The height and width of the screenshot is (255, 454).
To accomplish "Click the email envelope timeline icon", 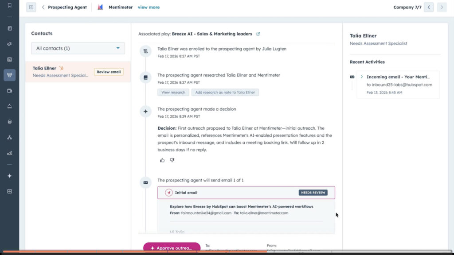I will (145, 182).
